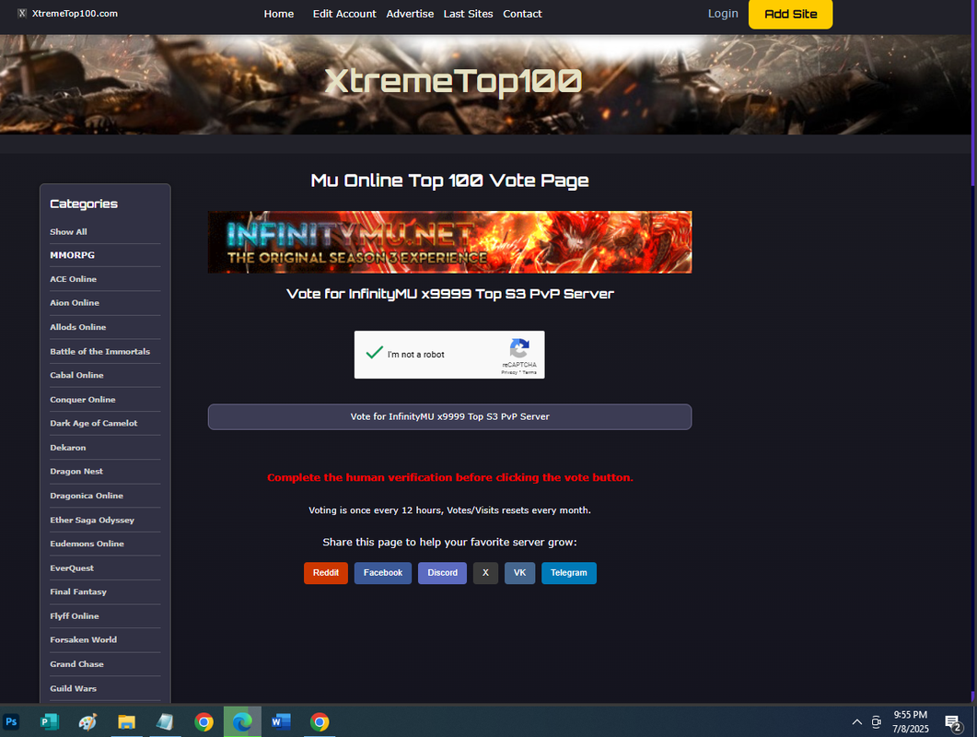Launch the Paint app from the taskbar
This screenshot has height=737, width=977.
pyautogui.click(x=87, y=721)
